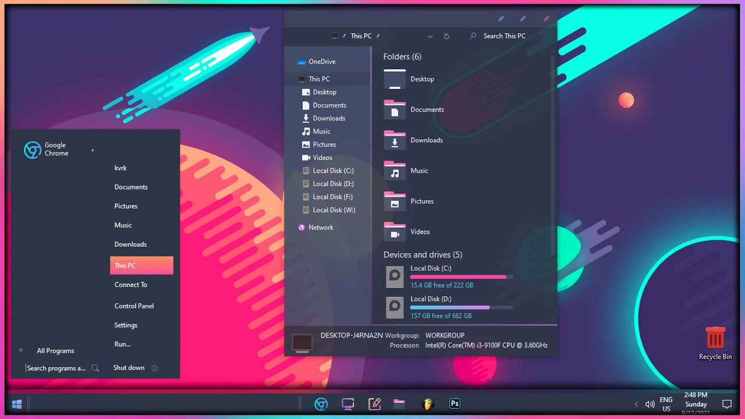Open the Music folder icon in Folders
Image resolution: width=745 pixels, height=419 pixels.
(x=395, y=171)
